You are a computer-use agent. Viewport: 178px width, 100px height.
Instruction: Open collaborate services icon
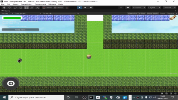coord(121,7)
